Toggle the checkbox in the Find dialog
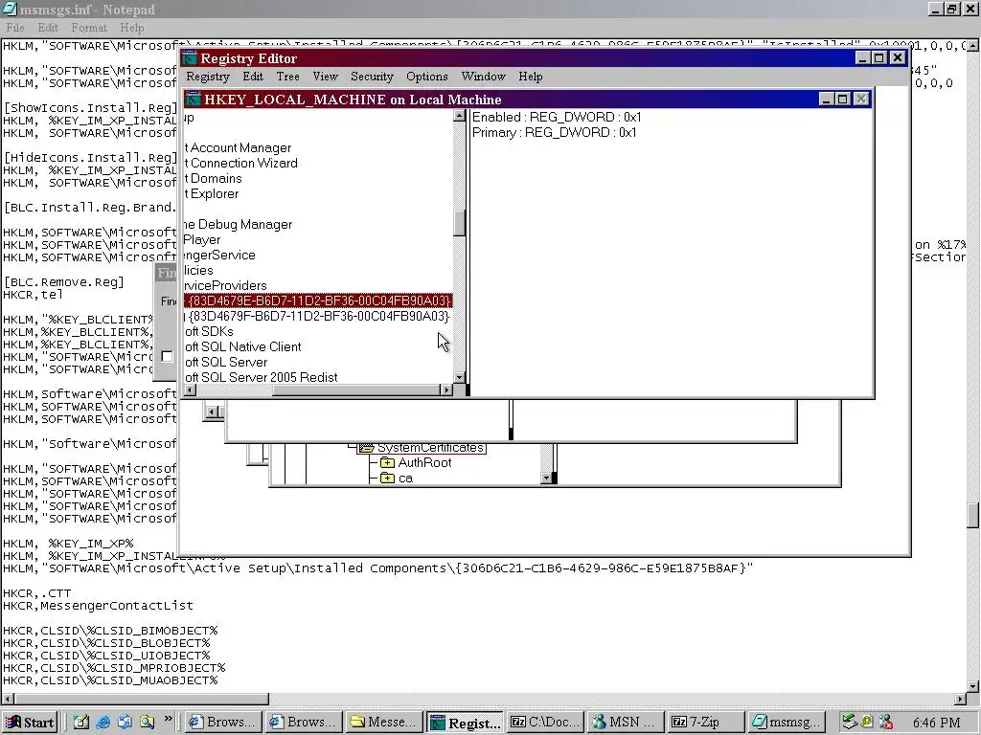 [x=167, y=356]
